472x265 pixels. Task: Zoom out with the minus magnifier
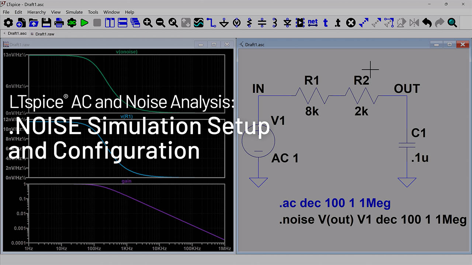tap(160, 23)
